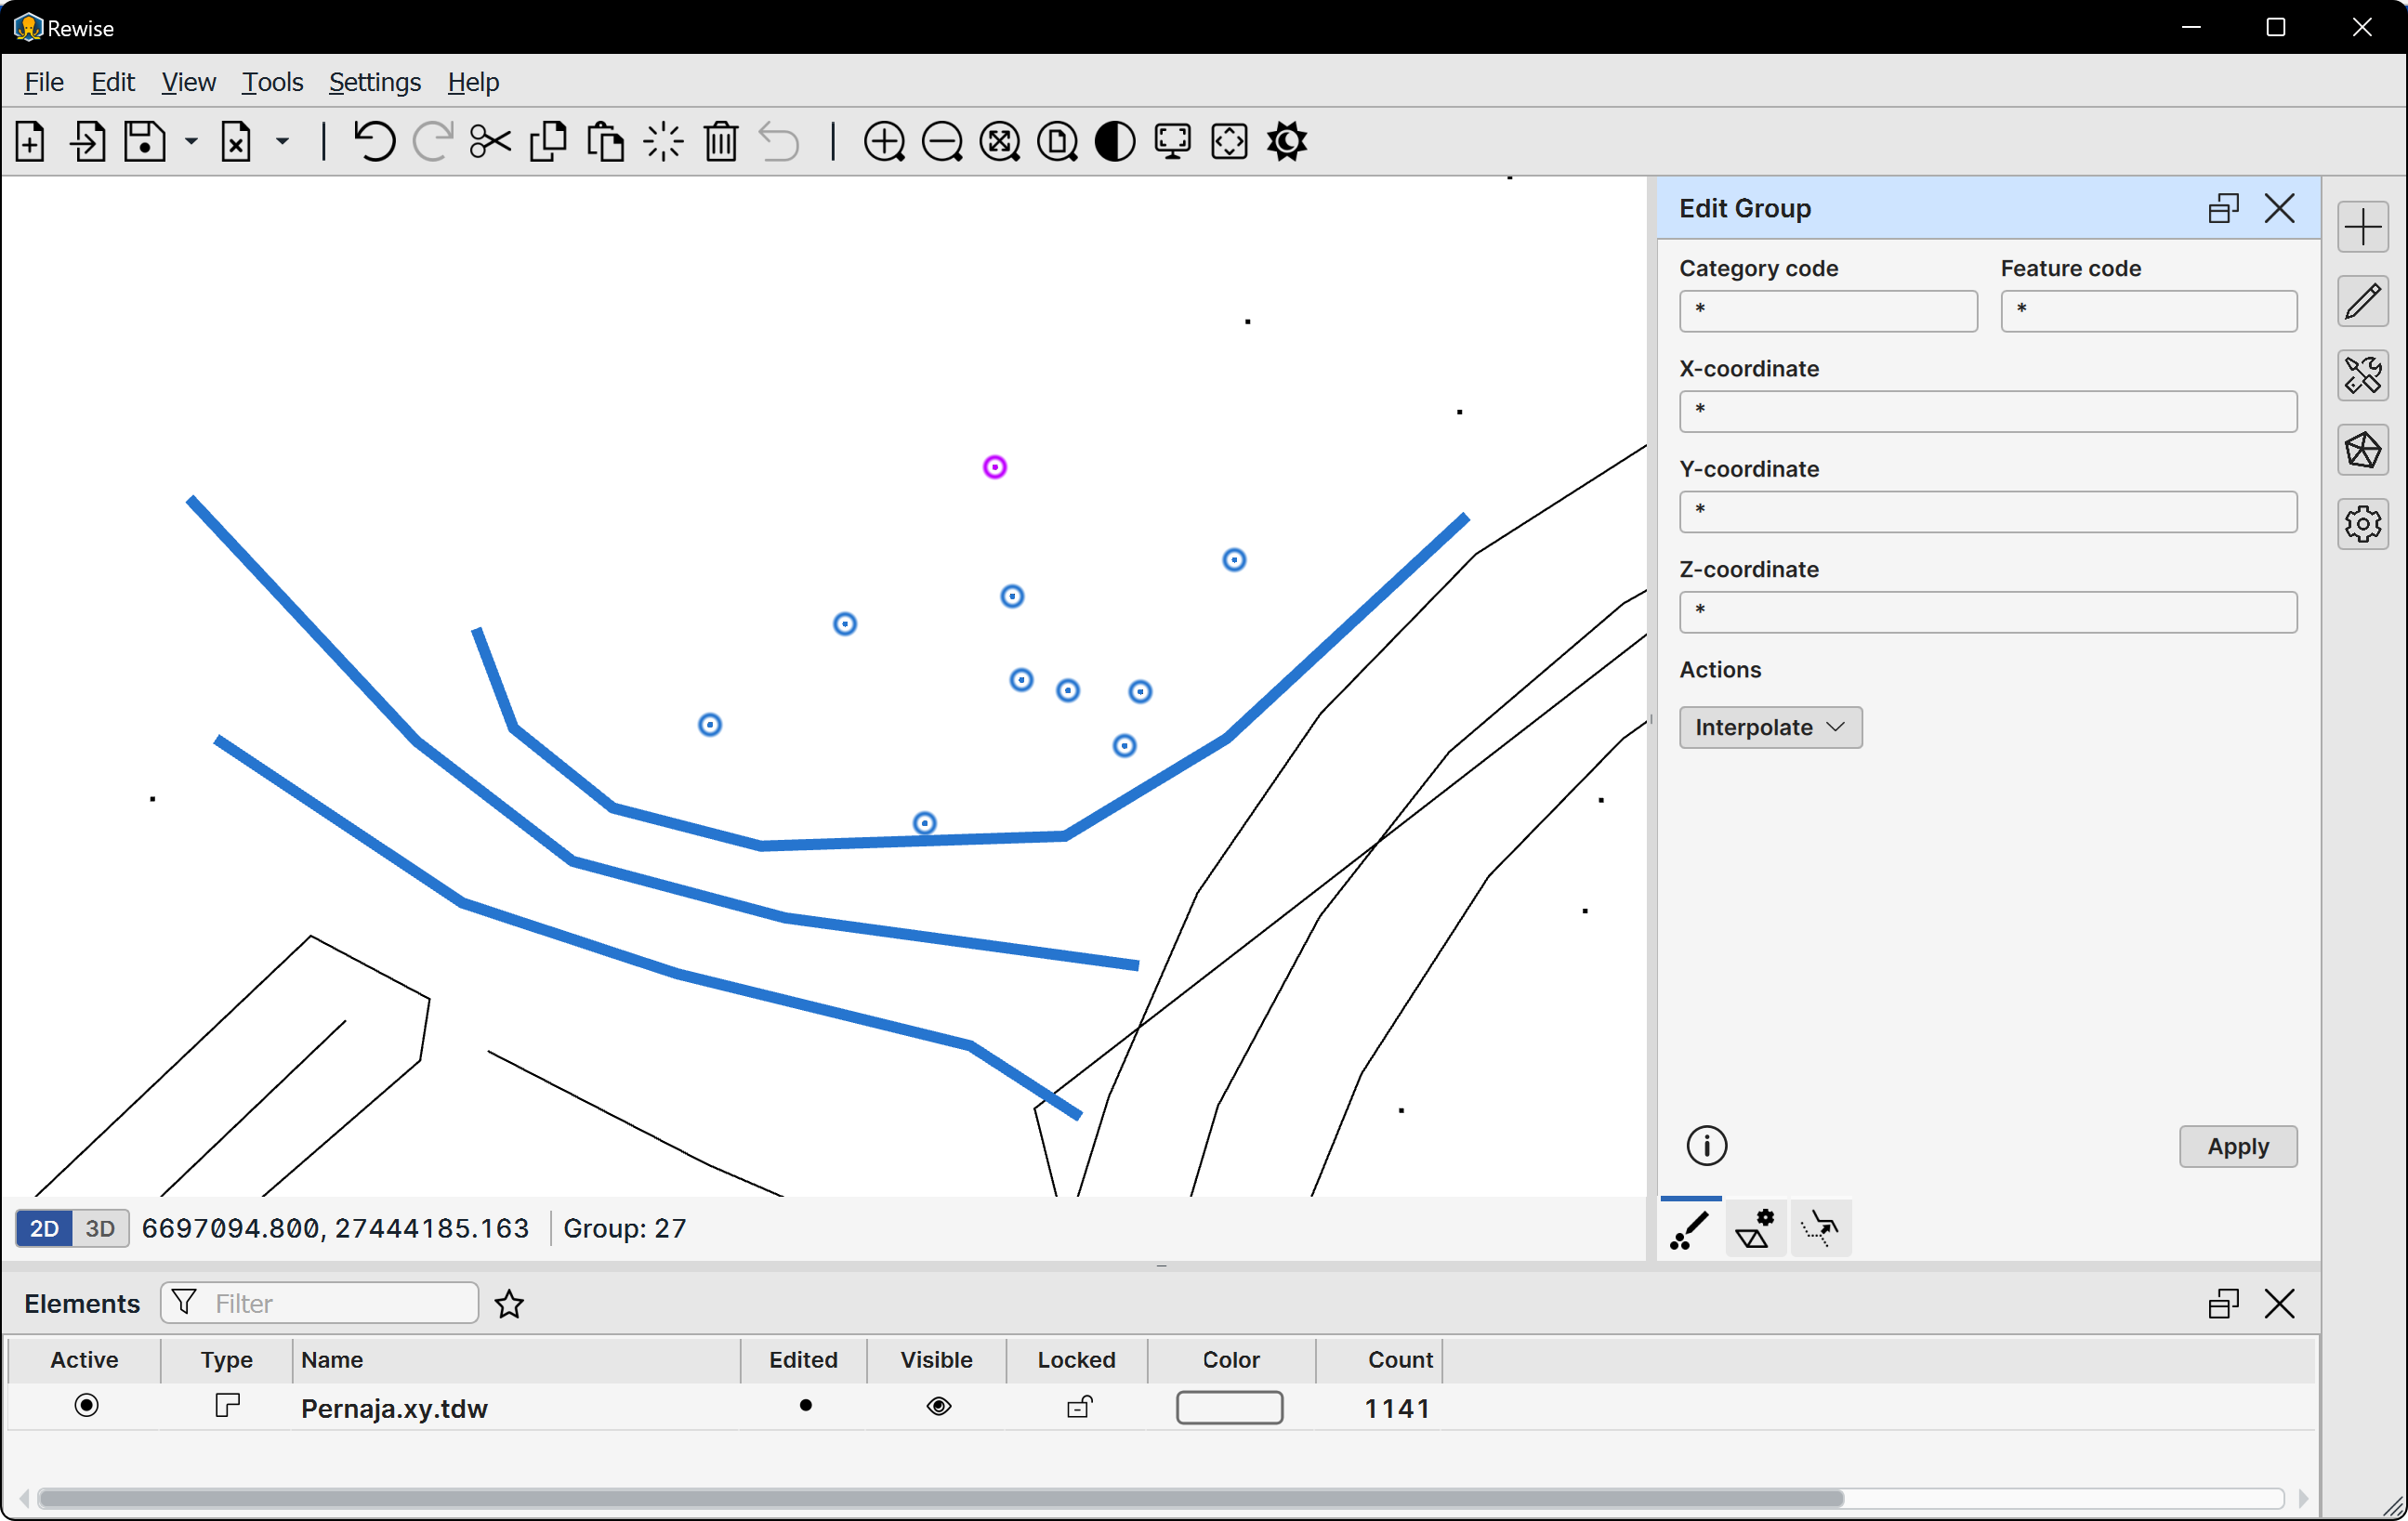Screen dimensions: 2408x1521
Task: Open the Tools menu
Action: (272, 82)
